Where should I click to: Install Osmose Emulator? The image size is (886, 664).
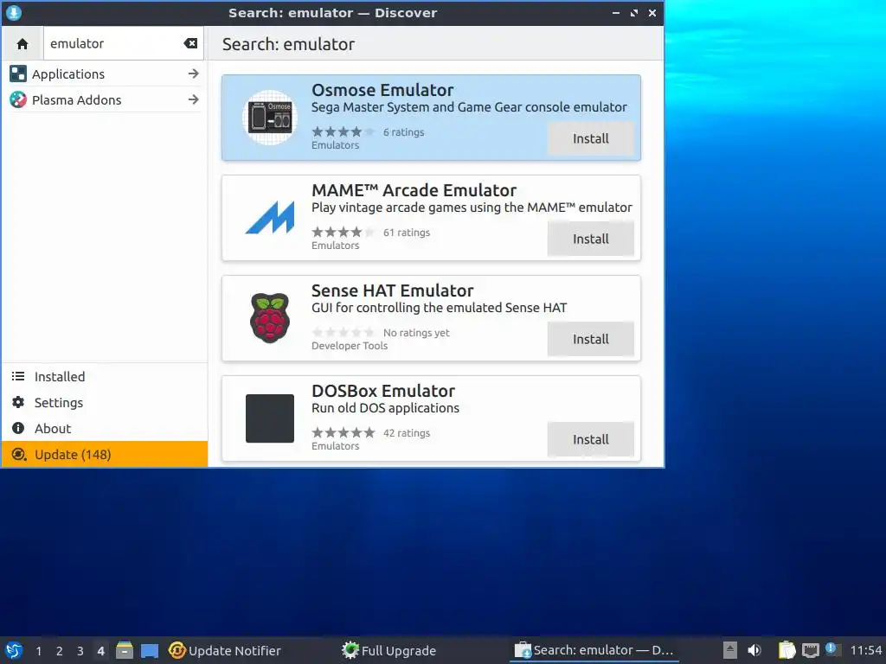[590, 139]
